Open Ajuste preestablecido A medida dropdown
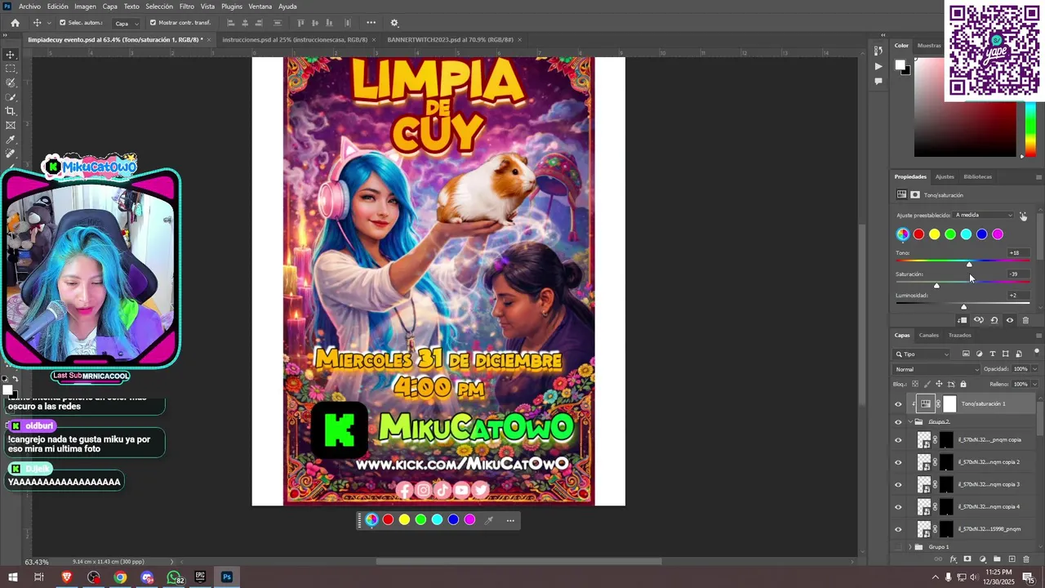This screenshot has height=588, width=1045. tap(984, 215)
